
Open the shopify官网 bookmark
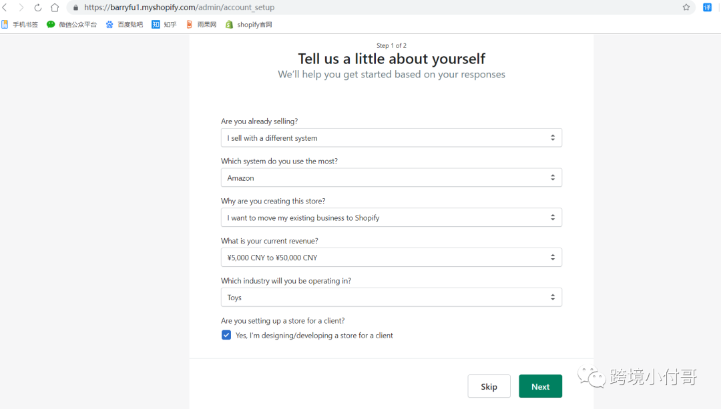(x=248, y=25)
